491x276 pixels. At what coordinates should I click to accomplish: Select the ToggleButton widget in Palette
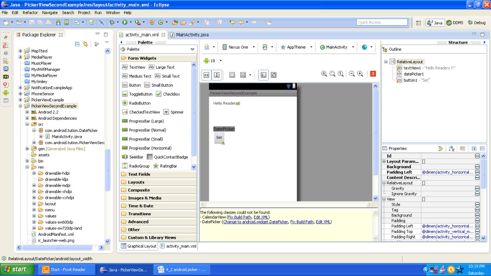(137, 94)
